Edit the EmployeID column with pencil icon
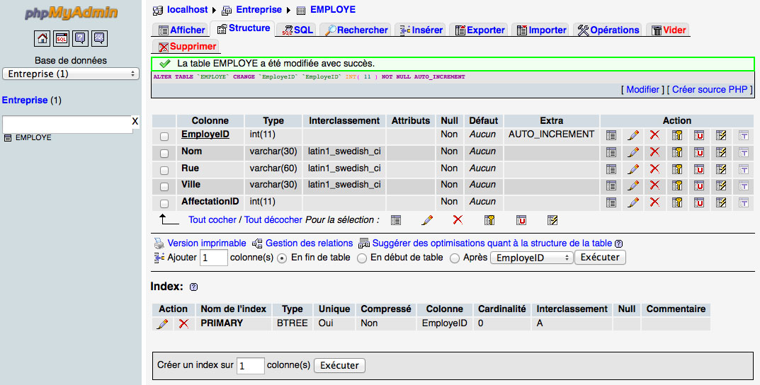Viewport: 760px width, 385px height. coord(633,135)
